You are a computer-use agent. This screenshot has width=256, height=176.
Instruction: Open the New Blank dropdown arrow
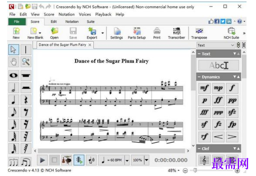coord(40,33)
